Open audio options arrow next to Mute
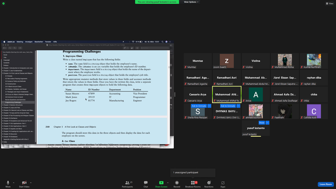Screen dimensions: 336x189 (x=14, y=183)
